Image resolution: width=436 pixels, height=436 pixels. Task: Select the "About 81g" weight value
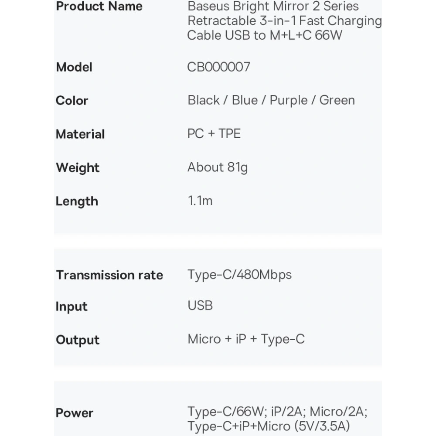[x=218, y=167]
